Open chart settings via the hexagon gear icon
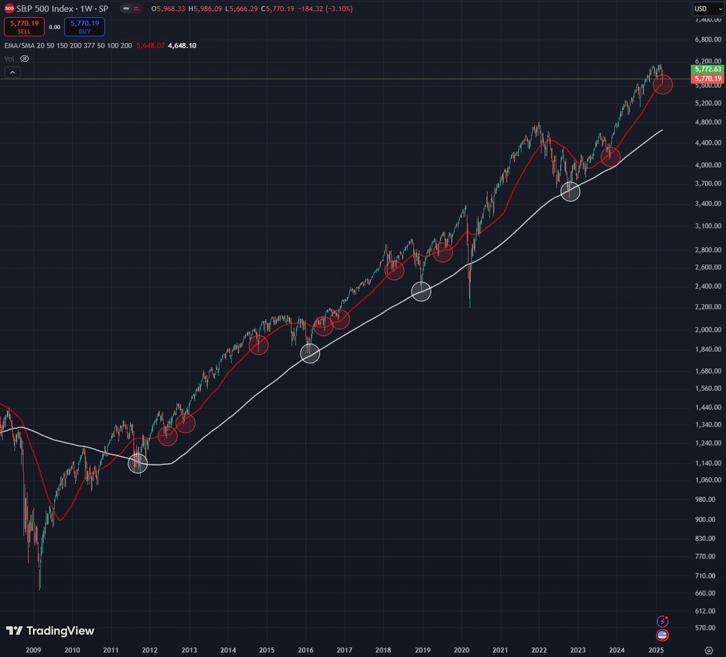726x657 pixels. pos(709,649)
